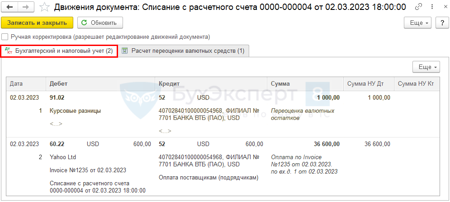Click the Кредит column header

pyautogui.click(x=170, y=84)
